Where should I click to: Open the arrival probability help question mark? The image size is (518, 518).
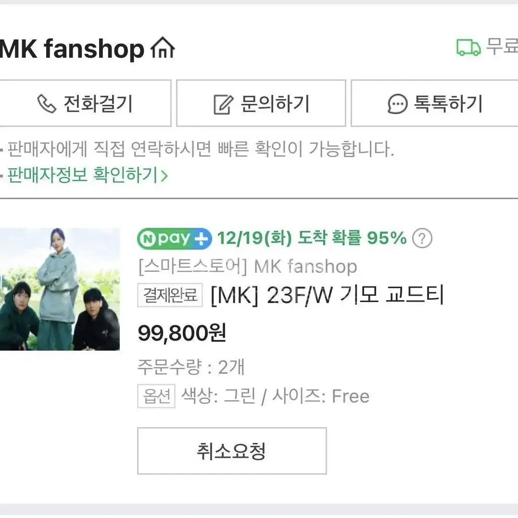(422, 238)
